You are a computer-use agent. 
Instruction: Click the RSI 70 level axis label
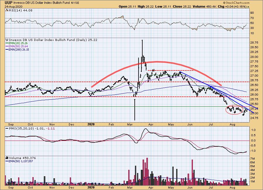(x=252, y=18)
